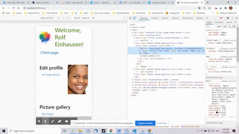Open the My images link
The image size is (239, 134).
click(47, 114)
